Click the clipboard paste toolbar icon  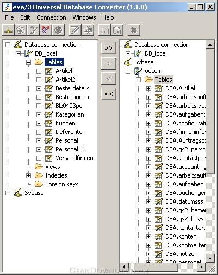(117, 30)
